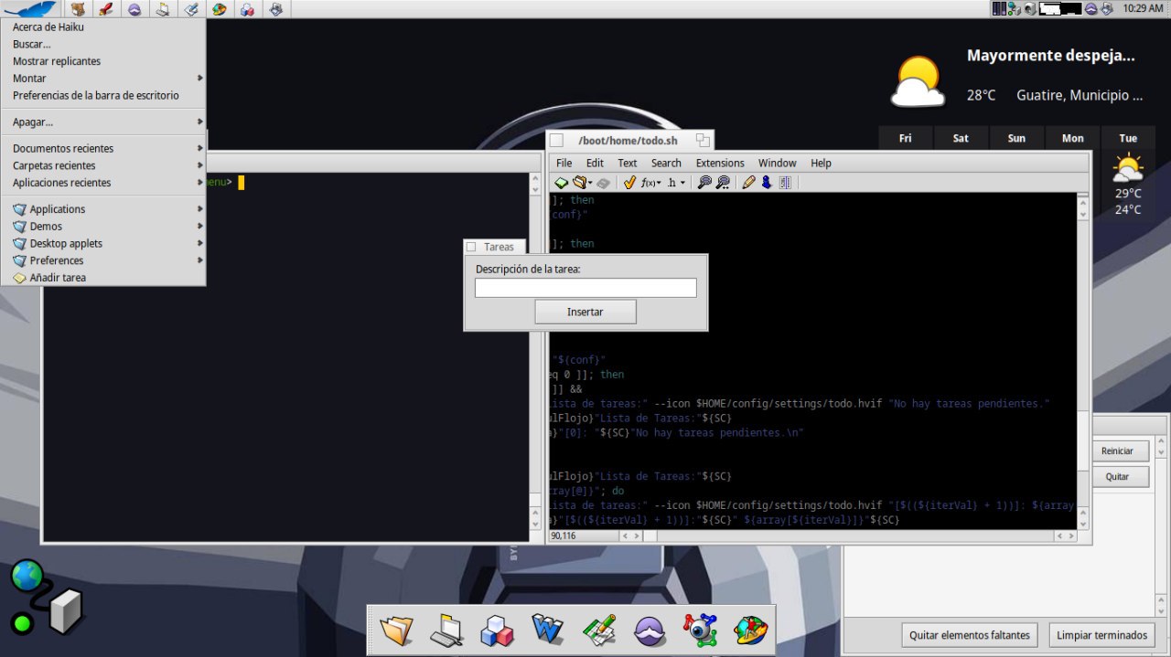Screen dimensions: 1171x657
Task: Choose Apagar... from the menu
Action: (103, 122)
